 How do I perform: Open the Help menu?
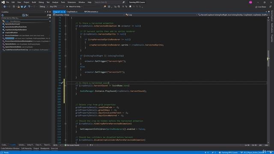coord(89,2)
